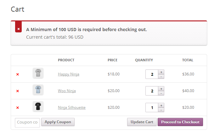Decrease Woo Ninja quantity with minus
This screenshot has height=138, width=220.
[x=161, y=93]
